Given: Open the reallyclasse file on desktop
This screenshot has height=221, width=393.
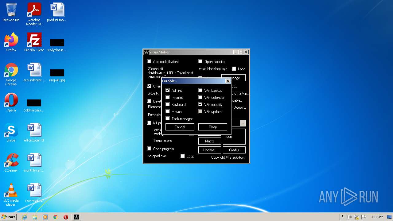Looking at the screenshot, I should pos(57,45).
